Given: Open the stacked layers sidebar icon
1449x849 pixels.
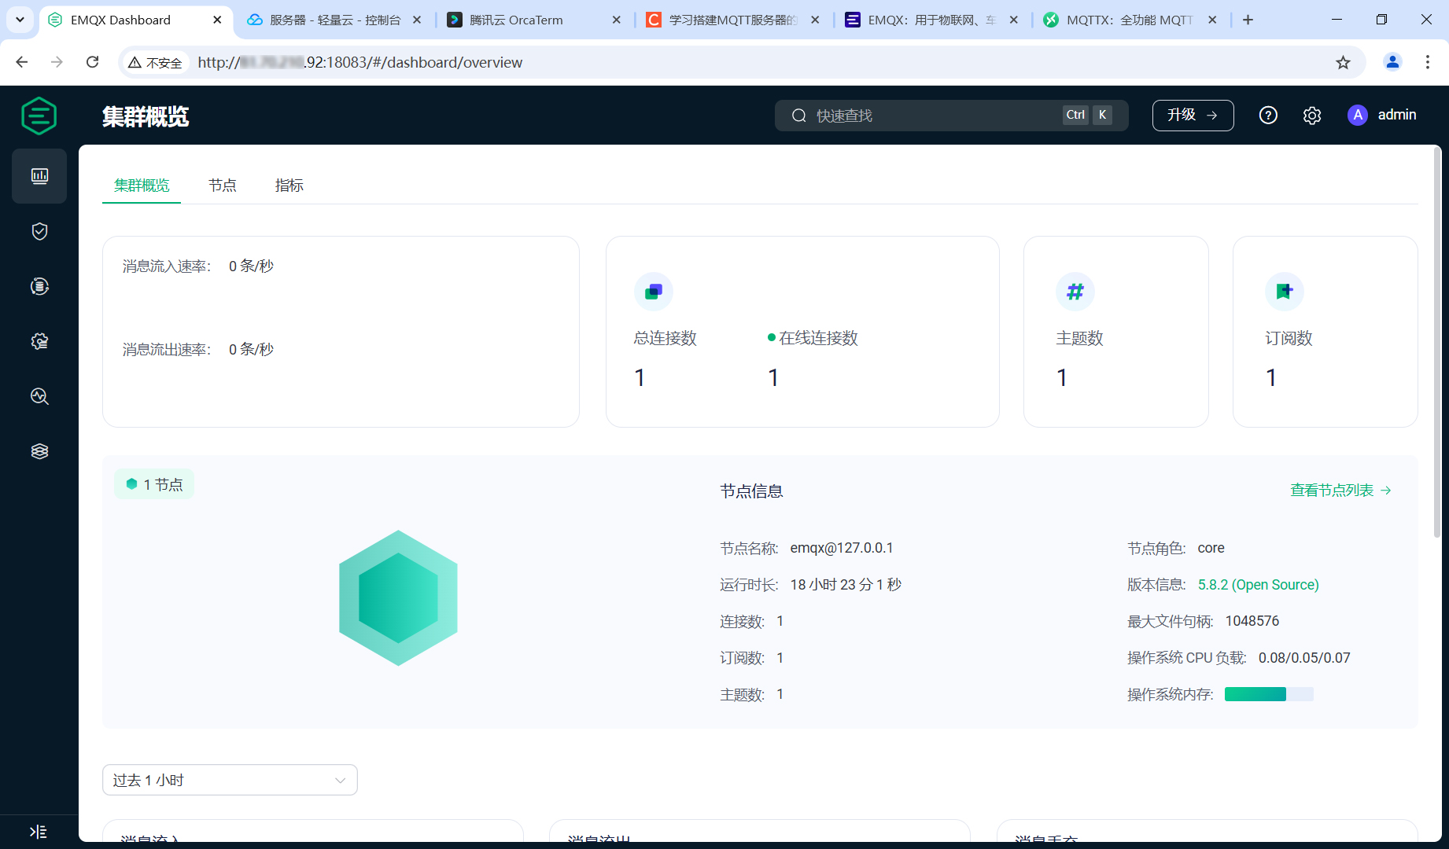Looking at the screenshot, I should coord(39,451).
